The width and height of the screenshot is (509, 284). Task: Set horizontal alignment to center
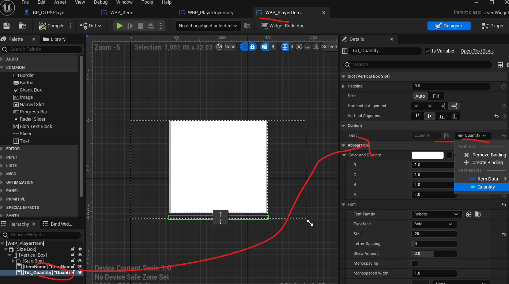coord(430,106)
